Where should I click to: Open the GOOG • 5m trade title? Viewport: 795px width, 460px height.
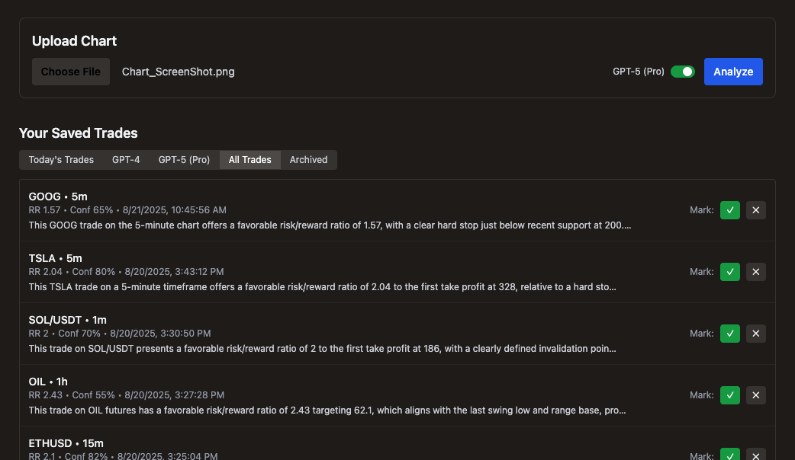58,196
